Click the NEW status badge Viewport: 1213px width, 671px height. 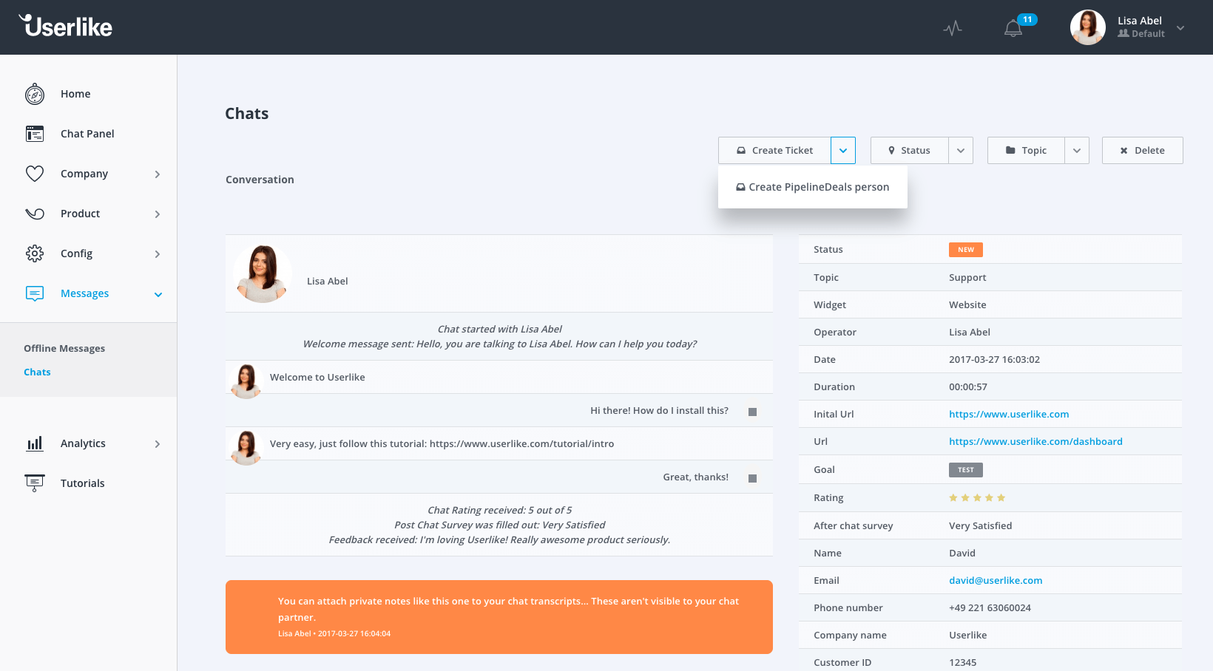[x=966, y=250]
